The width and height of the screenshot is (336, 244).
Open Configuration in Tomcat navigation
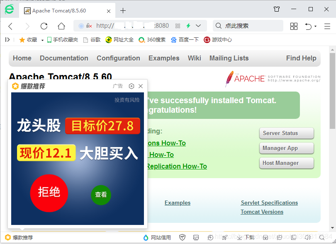point(118,58)
